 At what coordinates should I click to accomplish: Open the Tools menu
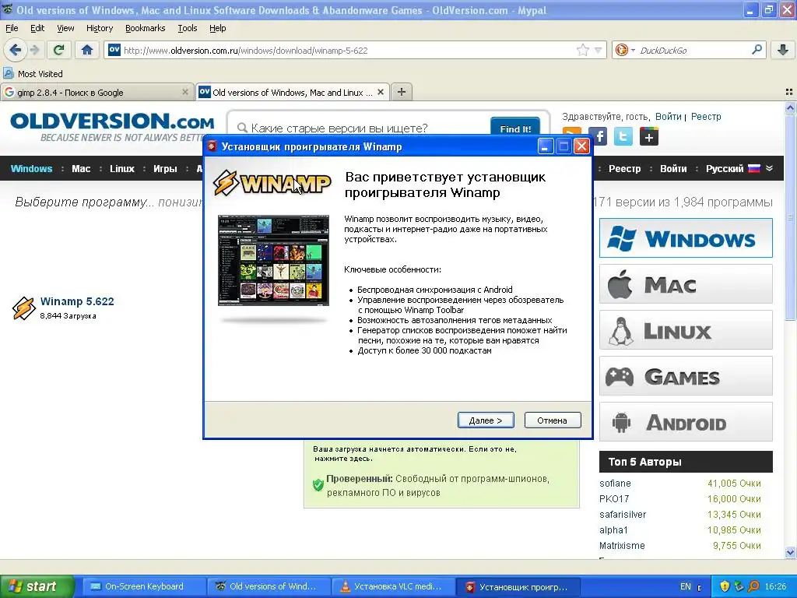pos(187,28)
